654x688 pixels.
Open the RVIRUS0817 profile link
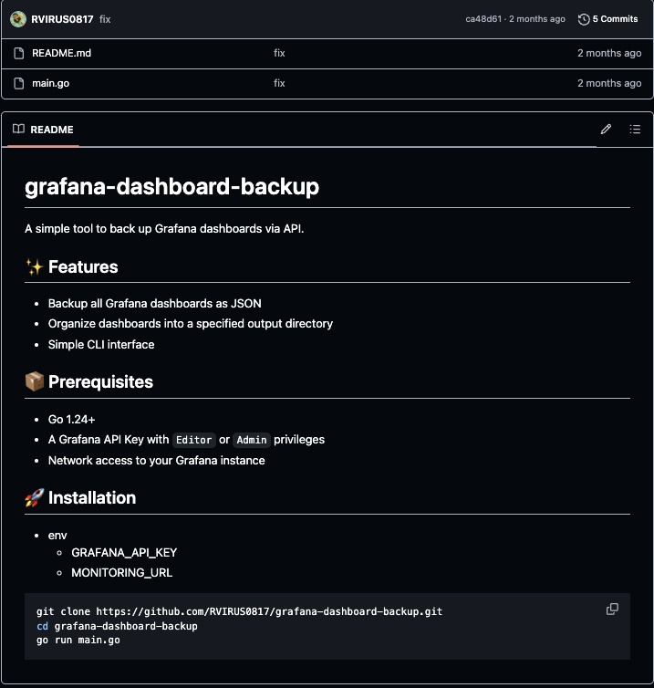(62, 19)
